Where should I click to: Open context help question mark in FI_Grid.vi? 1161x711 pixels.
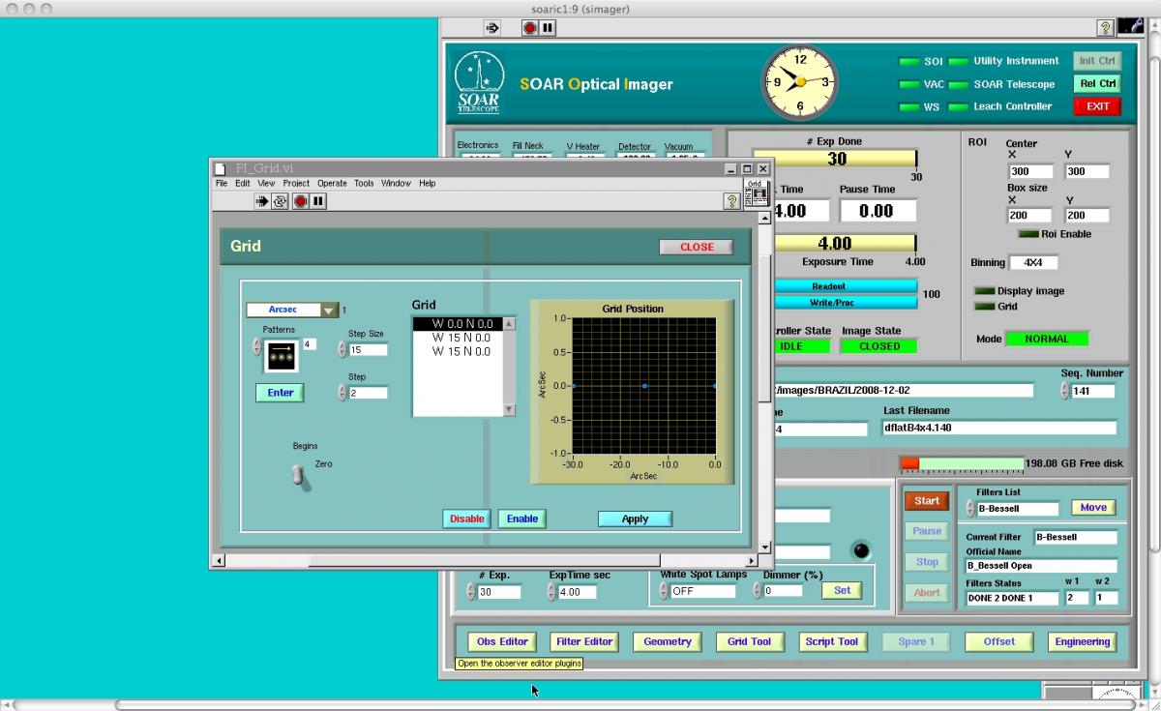pyautogui.click(x=733, y=201)
